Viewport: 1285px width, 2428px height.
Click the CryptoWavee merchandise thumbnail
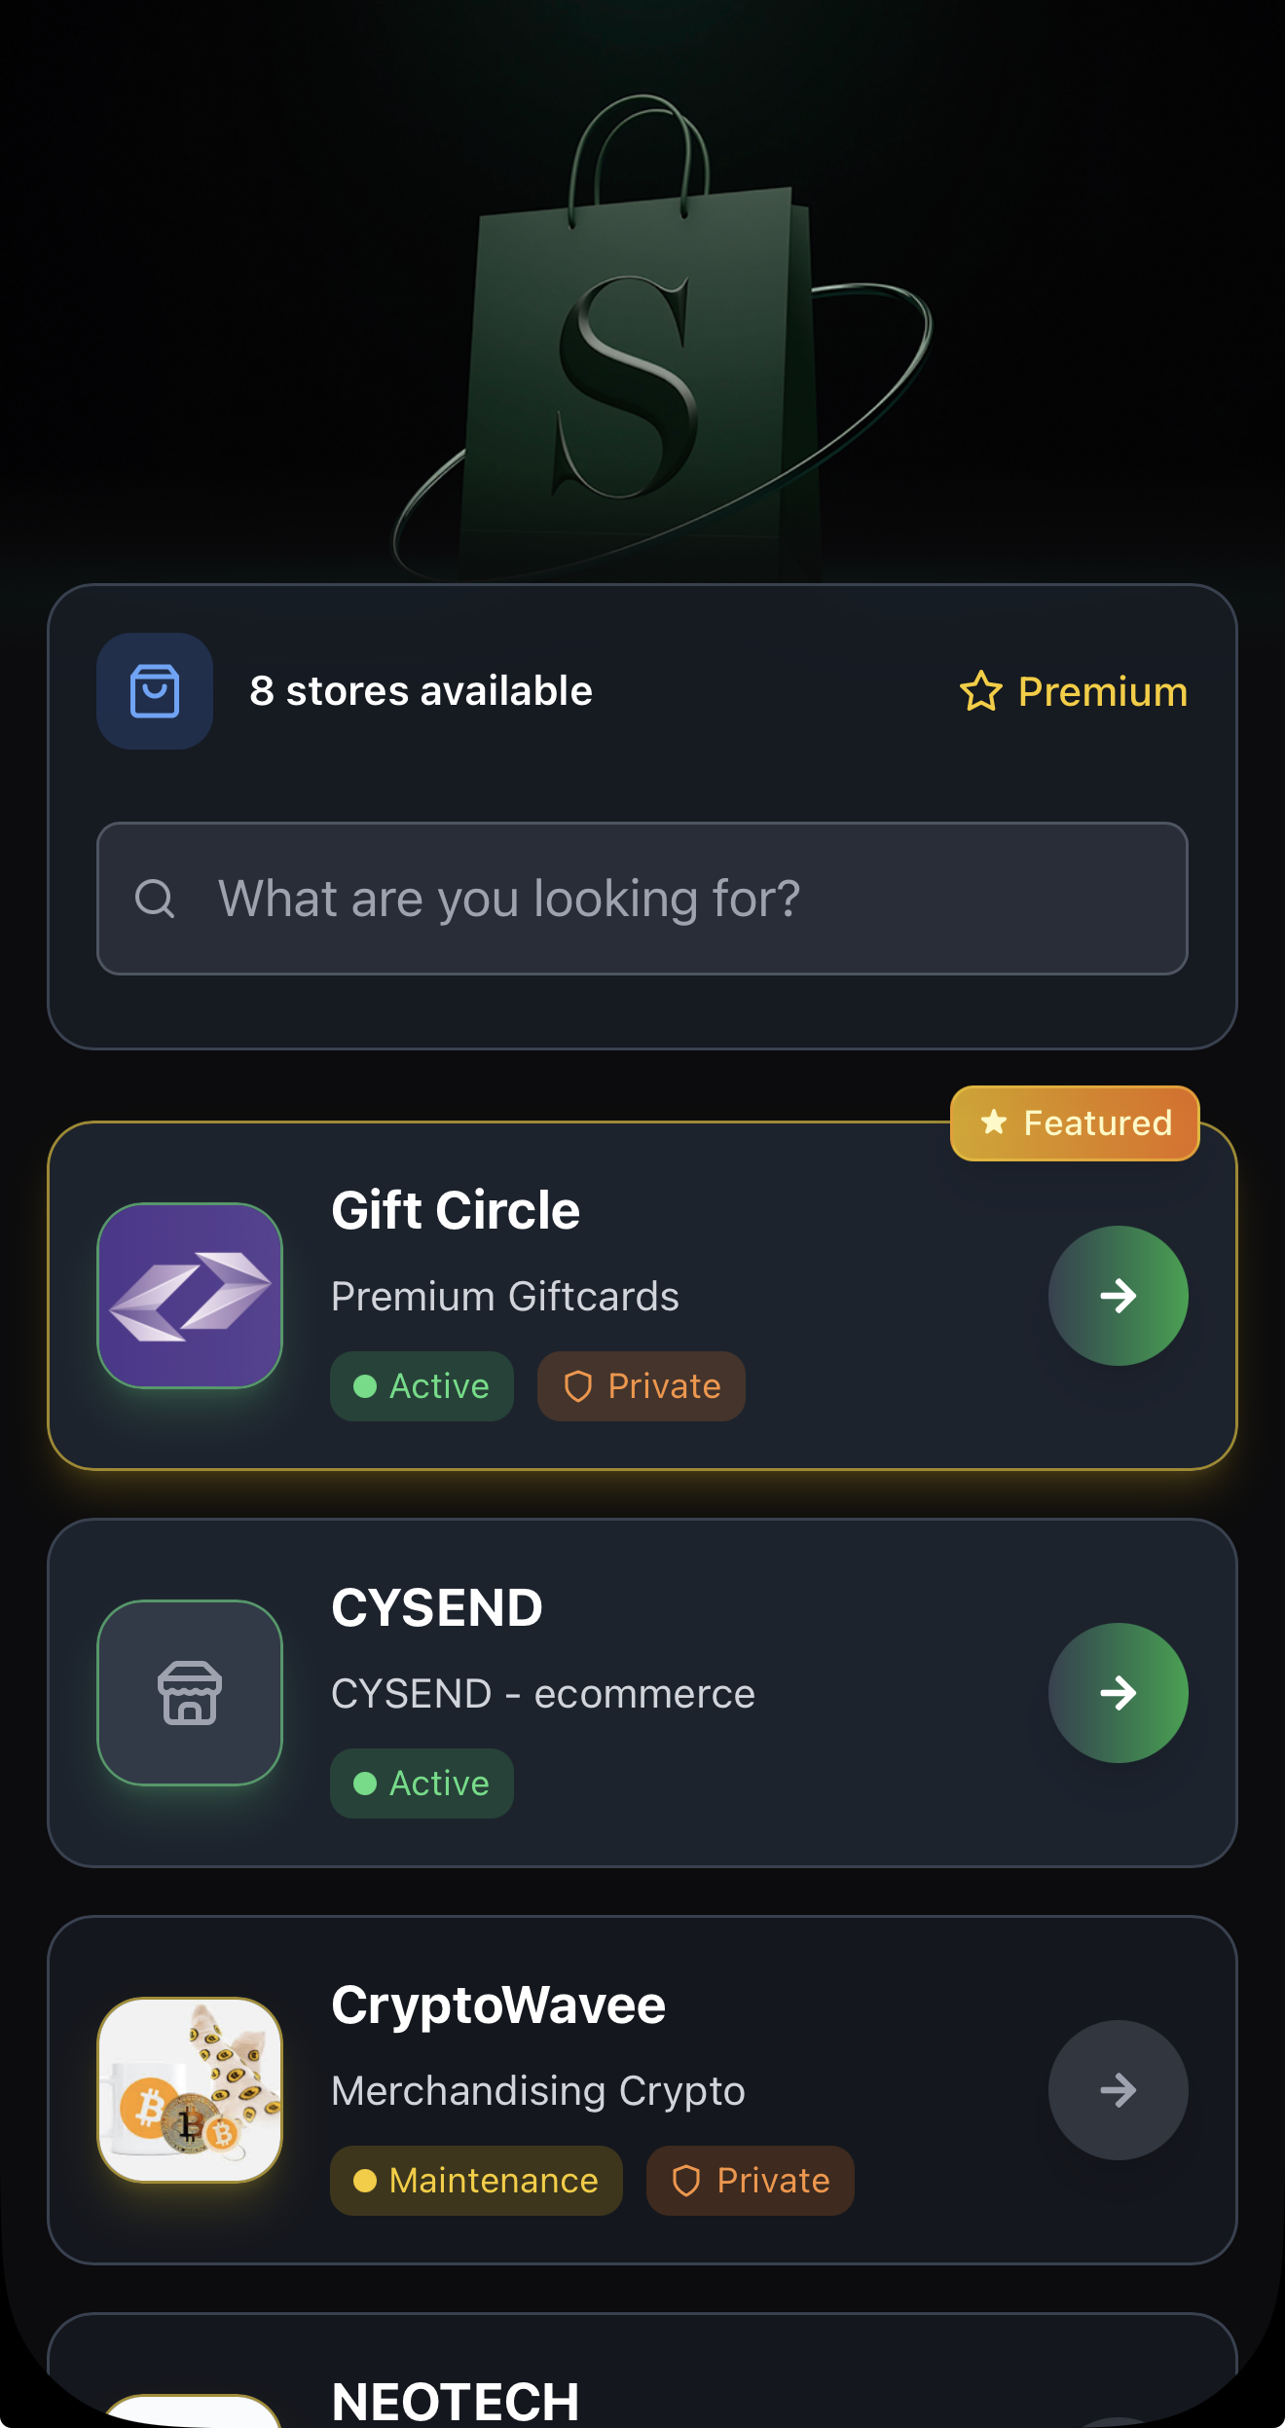[x=190, y=2091]
